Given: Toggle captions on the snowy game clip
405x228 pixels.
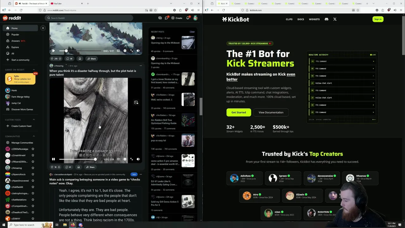Looking at the screenshot, I should coord(118,51).
